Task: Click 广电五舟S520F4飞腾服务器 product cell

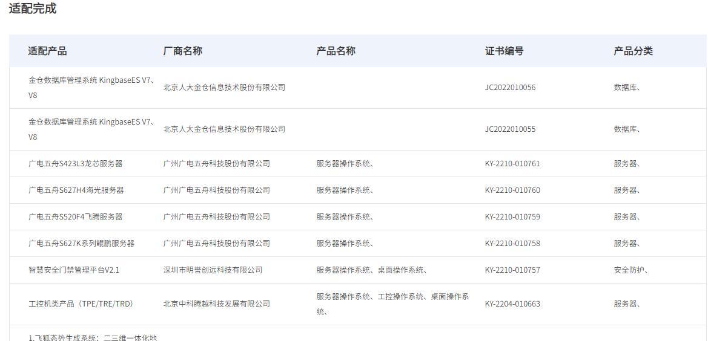Action: click(x=76, y=216)
